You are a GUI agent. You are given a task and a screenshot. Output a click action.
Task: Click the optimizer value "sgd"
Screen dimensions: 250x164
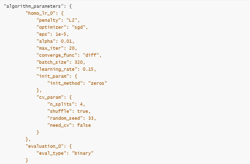(x=78, y=27)
